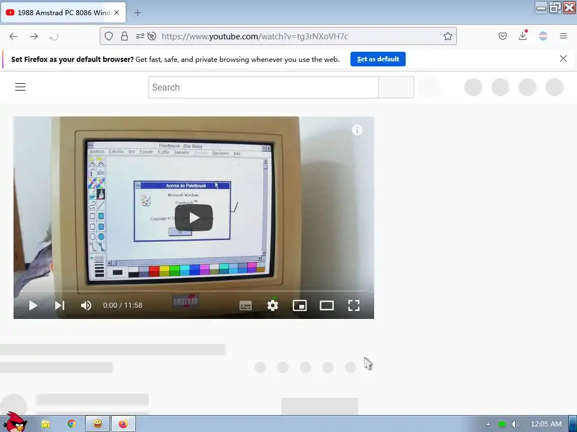Set Firefox as default browser
Image resolution: width=577 pixels, height=432 pixels.
378,59
